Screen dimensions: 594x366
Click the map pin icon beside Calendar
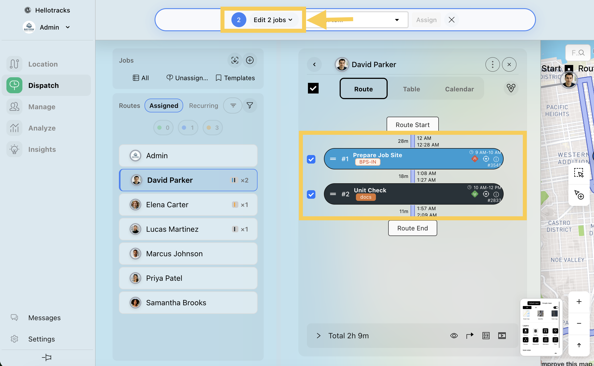click(511, 88)
